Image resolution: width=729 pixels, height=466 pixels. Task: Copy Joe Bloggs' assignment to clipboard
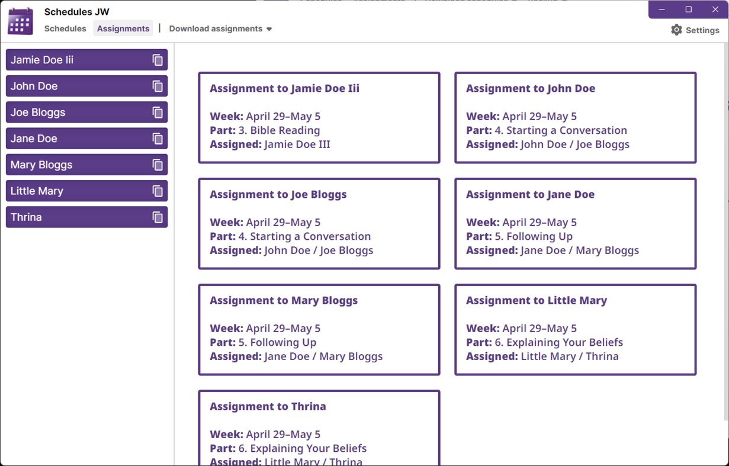click(x=157, y=112)
